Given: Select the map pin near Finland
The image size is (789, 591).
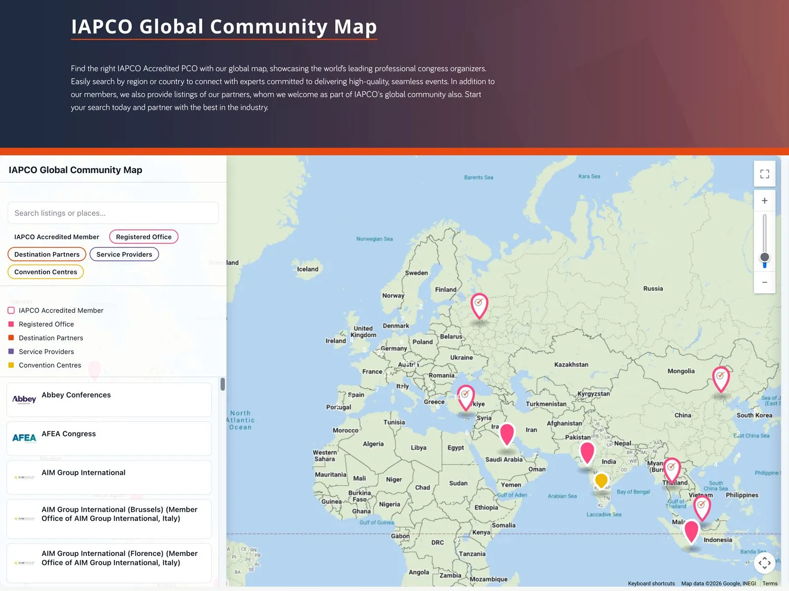Looking at the screenshot, I should [x=479, y=306].
